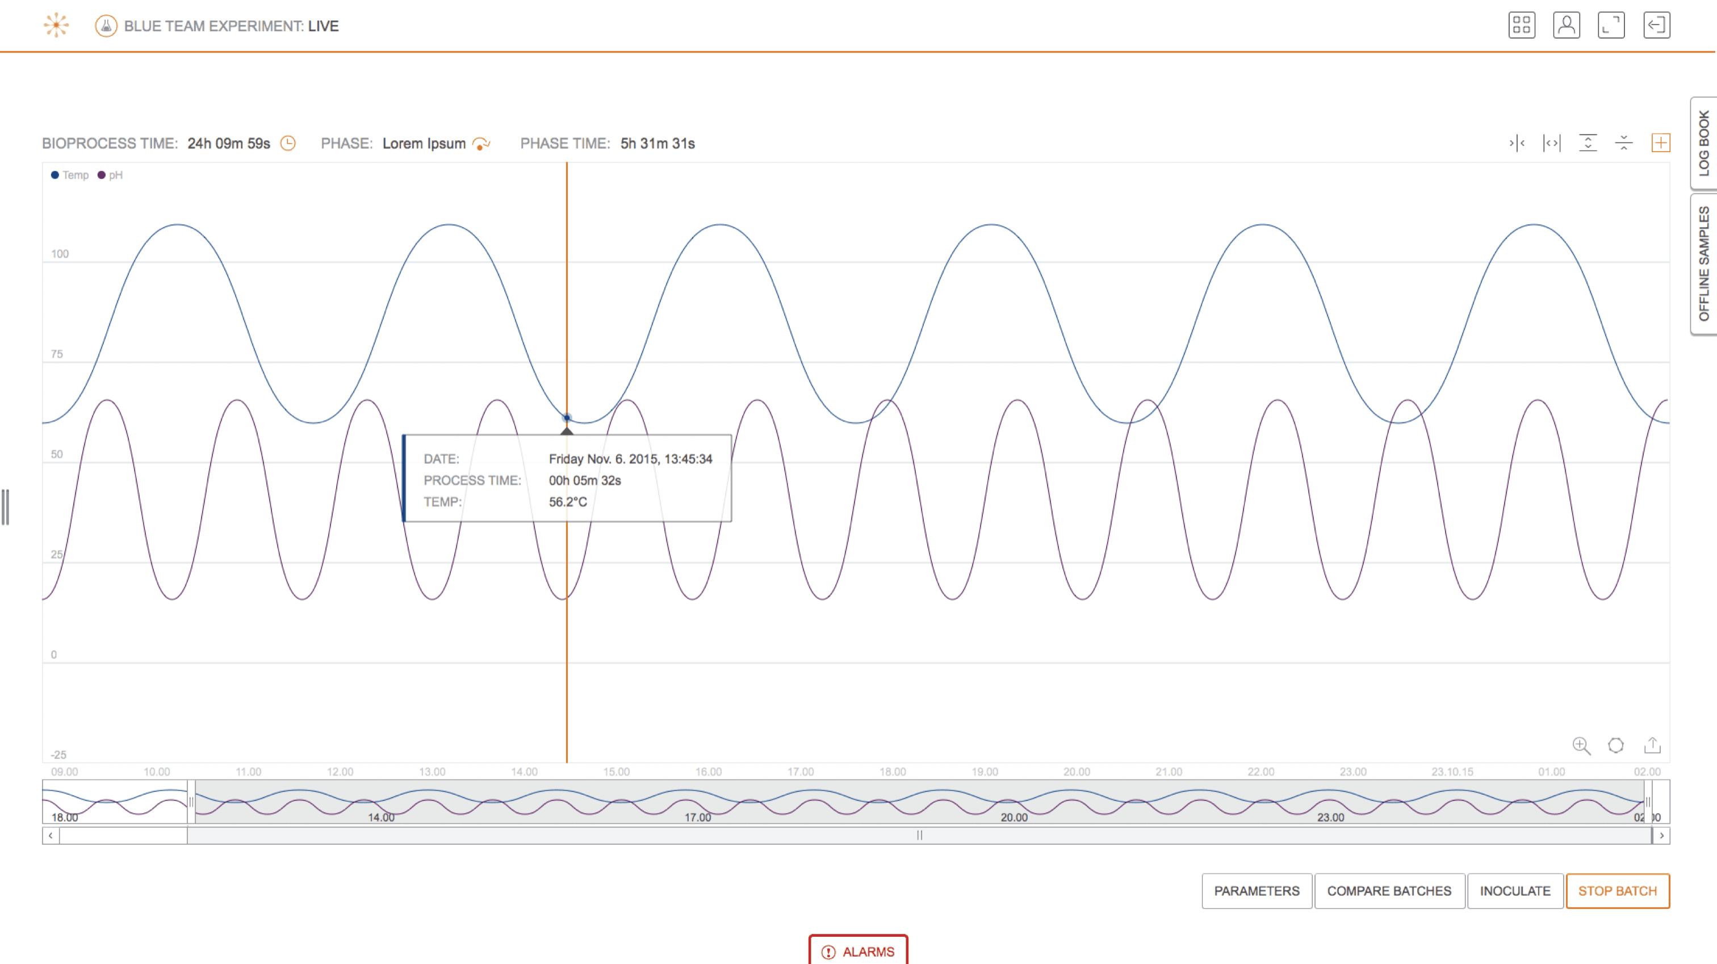This screenshot has width=1717, height=964.
Task: Click the chart zoom magnifier icon
Action: (x=1581, y=745)
